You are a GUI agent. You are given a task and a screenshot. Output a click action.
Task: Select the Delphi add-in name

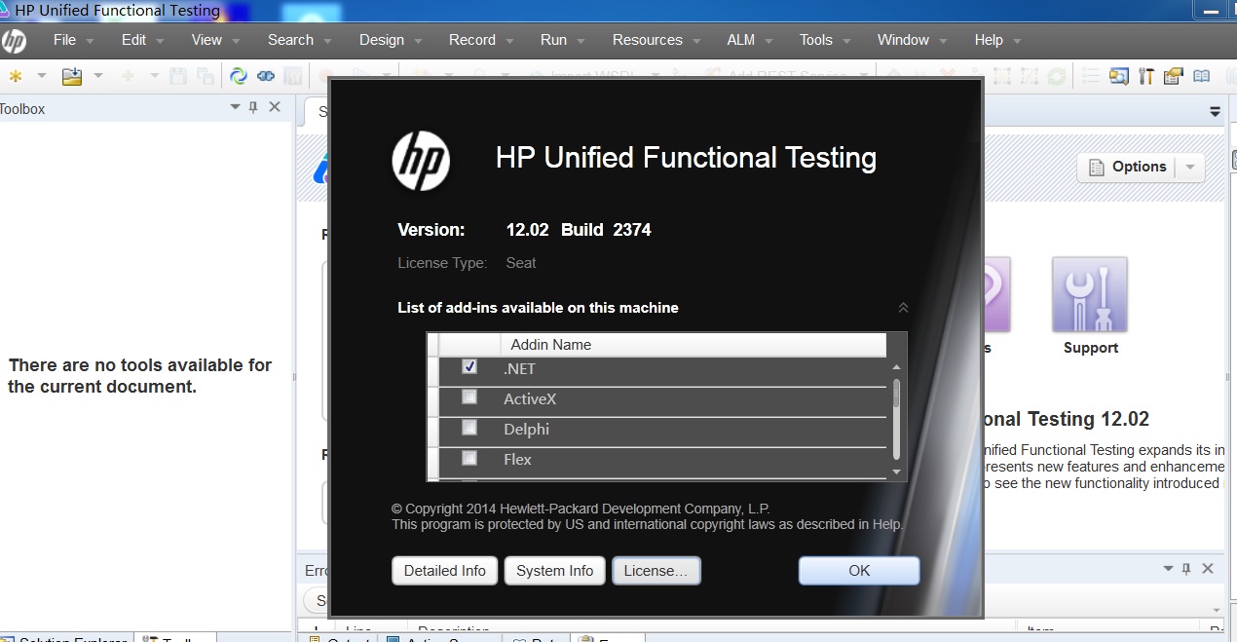coord(526,430)
